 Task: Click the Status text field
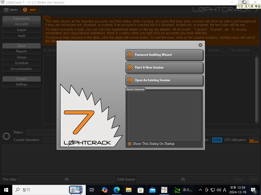42,132
